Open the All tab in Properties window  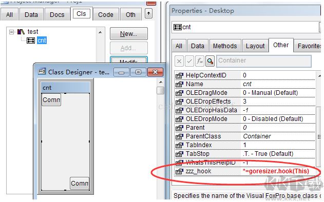[179, 46]
